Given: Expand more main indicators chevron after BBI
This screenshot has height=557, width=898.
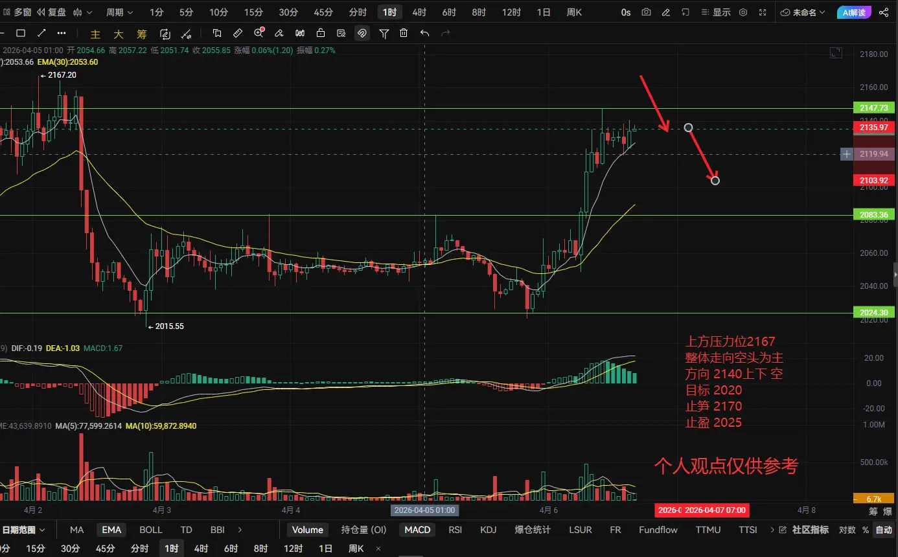Looking at the screenshot, I should point(240,530).
